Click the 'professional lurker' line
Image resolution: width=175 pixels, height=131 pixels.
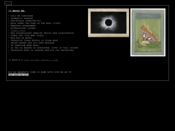pos(22,28)
